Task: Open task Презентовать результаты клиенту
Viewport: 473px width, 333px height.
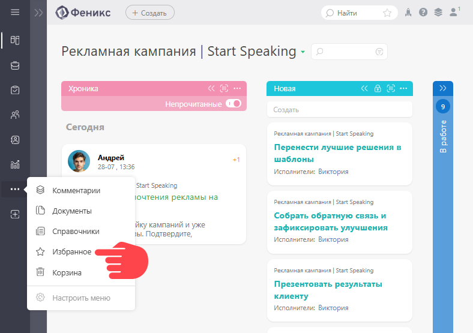Action: coord(328,290)
